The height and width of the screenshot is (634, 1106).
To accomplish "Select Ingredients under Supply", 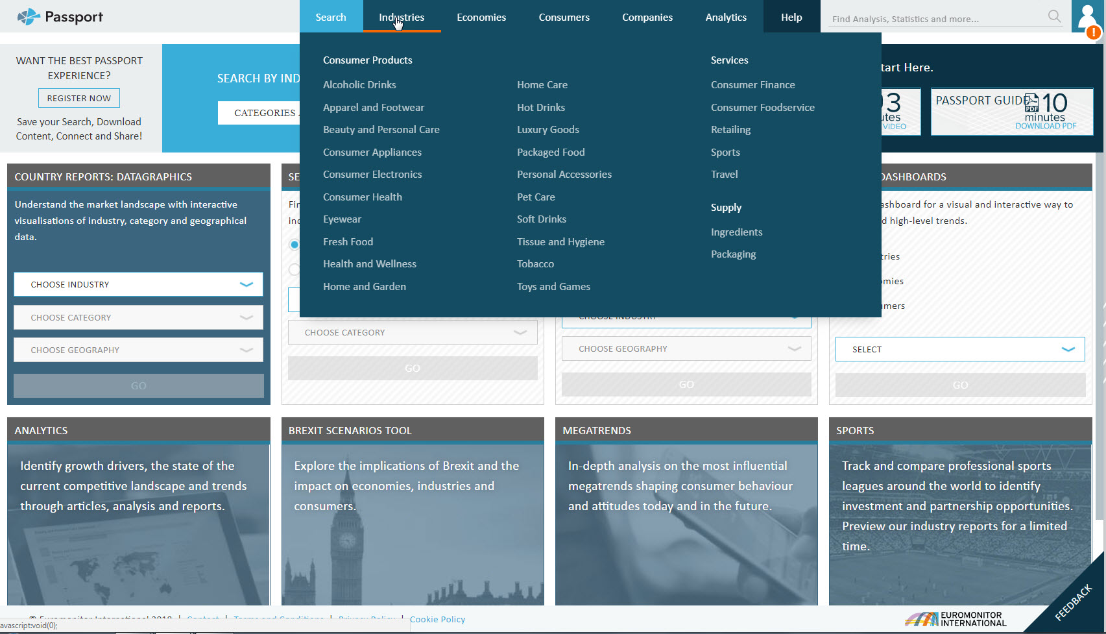I will tap(736, 232).
